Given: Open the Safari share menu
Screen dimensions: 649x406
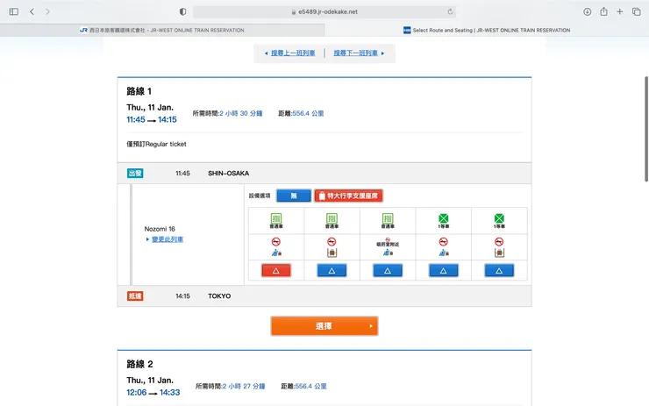Looking at the screenshot, I should [x=604, y=11].
